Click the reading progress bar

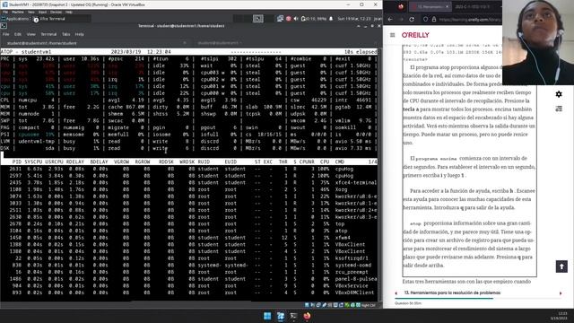point(478,299)
